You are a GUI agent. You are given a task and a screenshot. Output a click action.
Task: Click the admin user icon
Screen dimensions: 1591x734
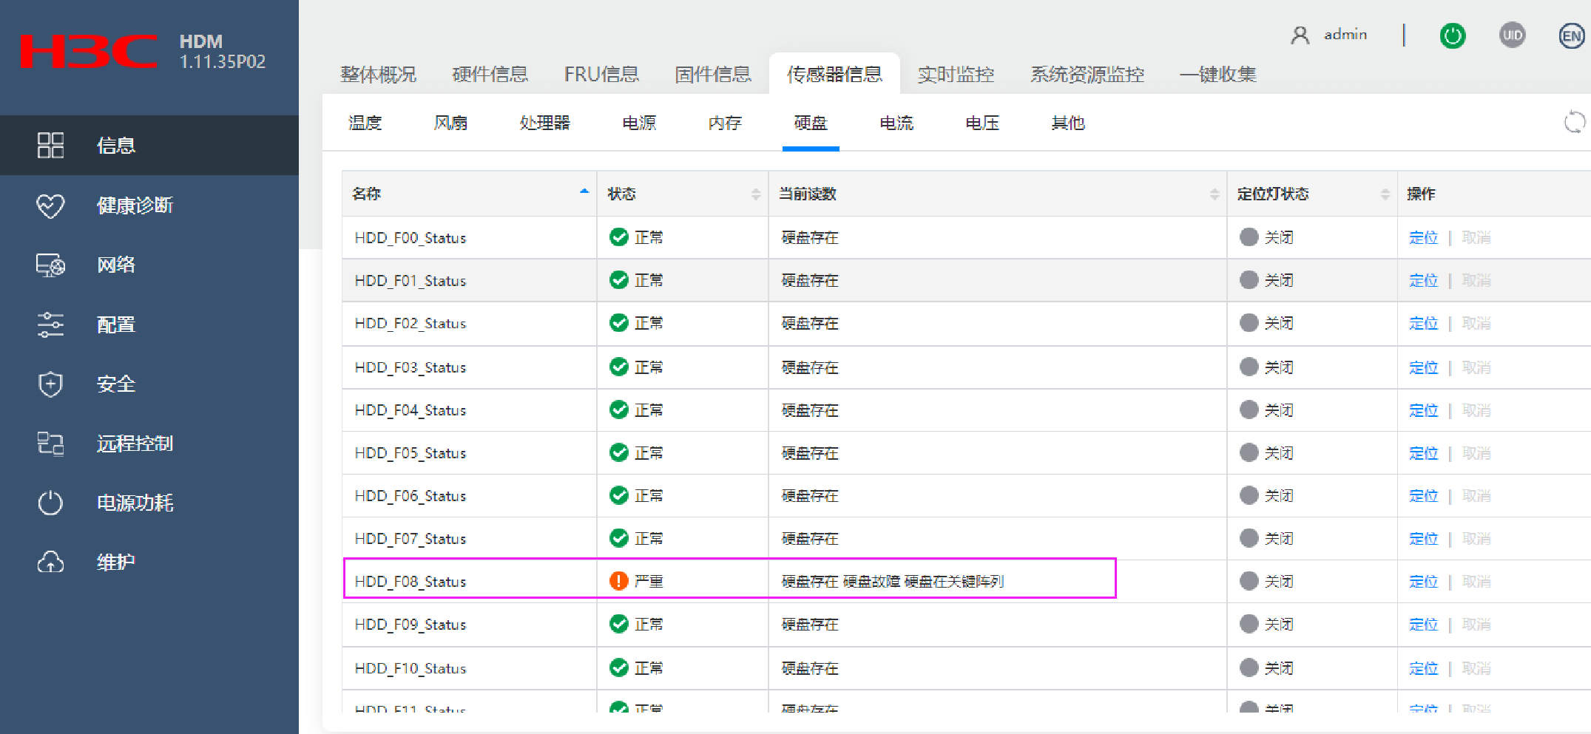pos(1300,35)
